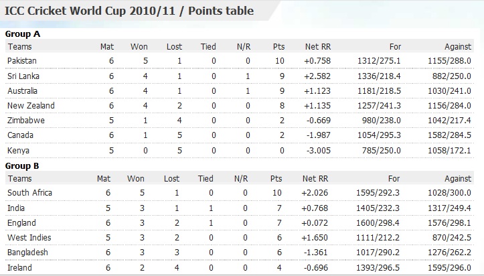Image resolution: width=484 pixels, height=276 pixels.
Task: Open Kenya in the points table
Action: coord(19,150)
